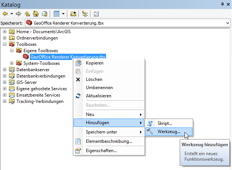Click the Home folder toolbar icon

coord(36,14)
